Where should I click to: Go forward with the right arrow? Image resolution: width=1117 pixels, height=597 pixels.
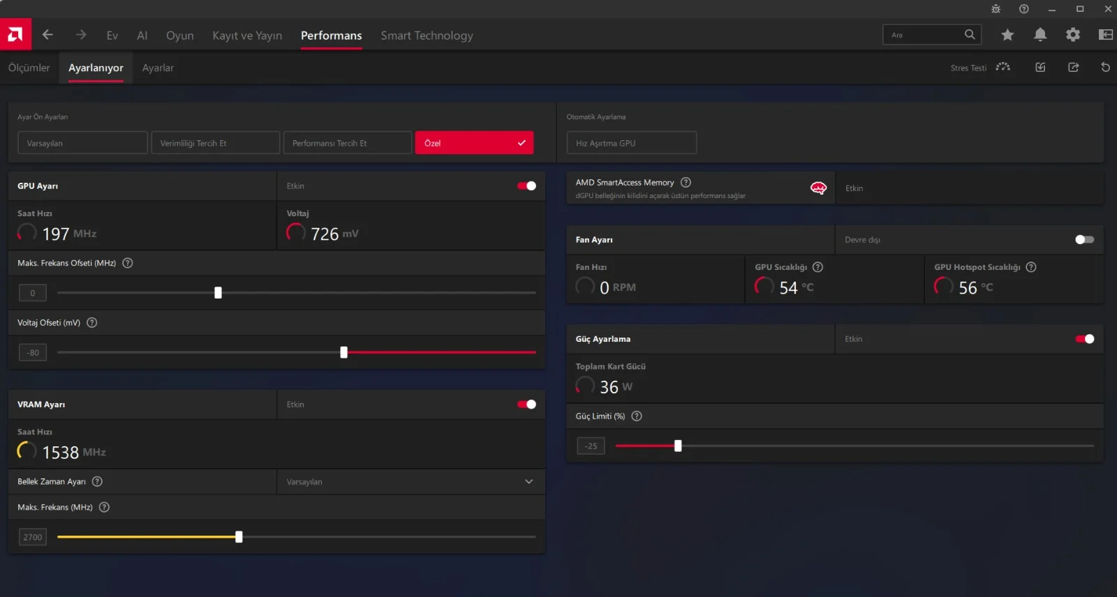(x=81, y=35)
